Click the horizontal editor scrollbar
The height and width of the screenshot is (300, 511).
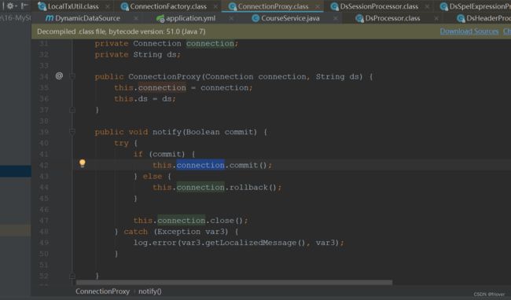tap(234, 283)
